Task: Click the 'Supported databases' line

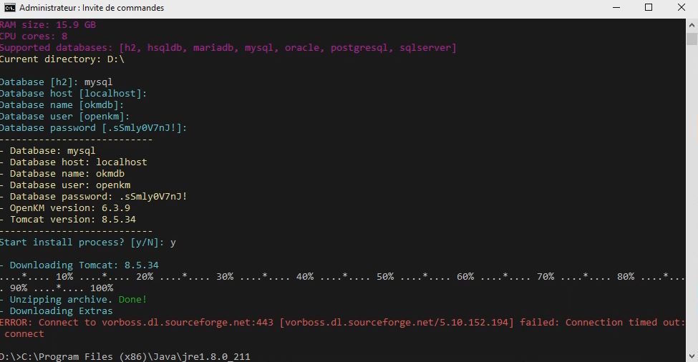Action: pyautogui.click(x=228, y=48)
